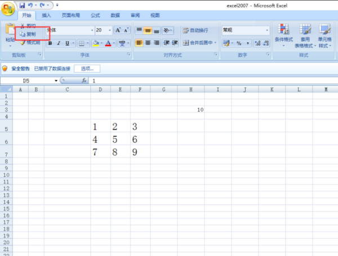The height and width of the screenshot is (256, 338).
Task: Switch to the 审阅 Review tab
Action: tap(135, 15)
